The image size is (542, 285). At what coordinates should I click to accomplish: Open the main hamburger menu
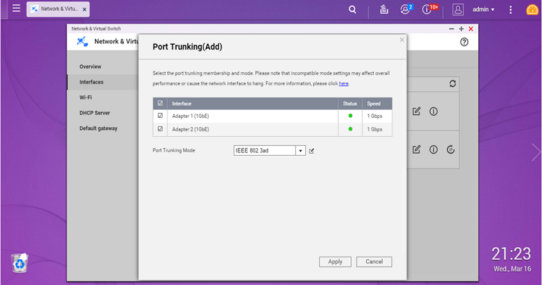16,8
